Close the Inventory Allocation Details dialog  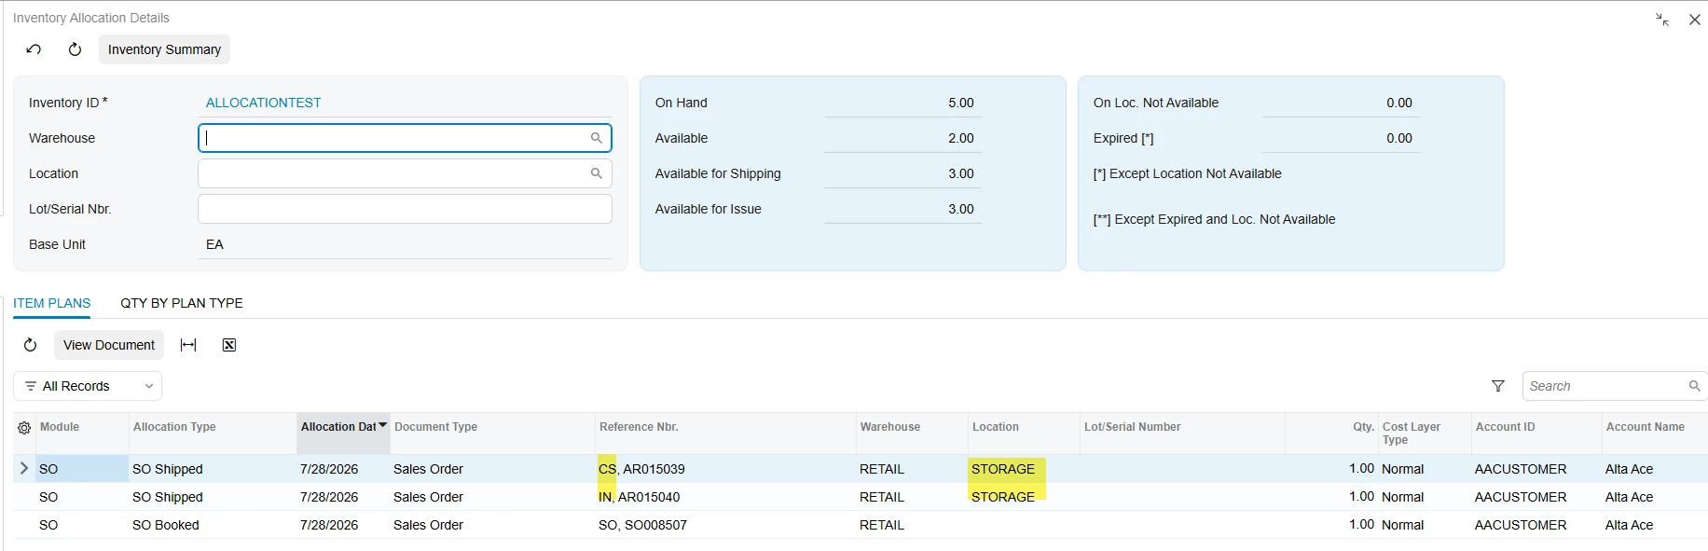(x=1695, y=20)
